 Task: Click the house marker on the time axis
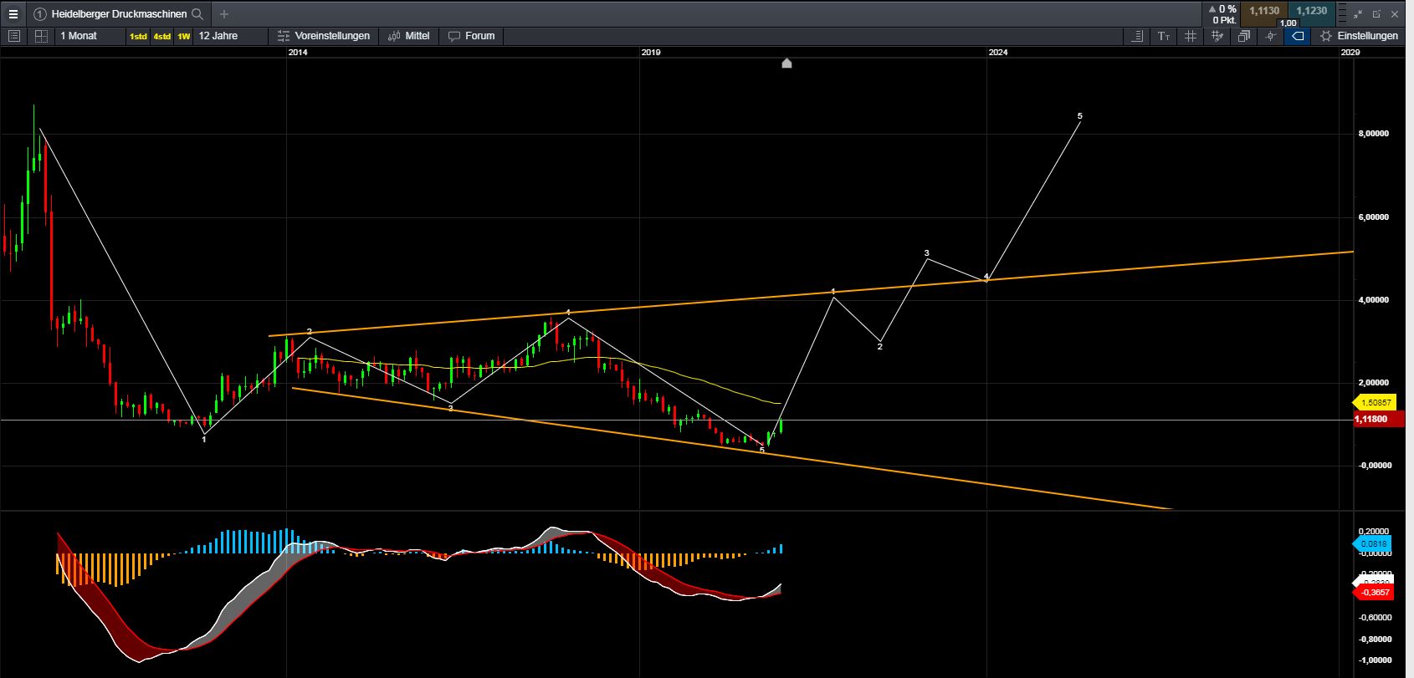click(x=786, y=64)
